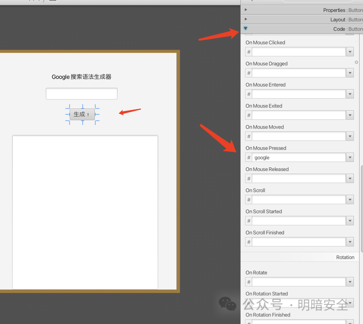
Task: Open the On Mouse Moved dropdown arrow
Action: coord(350,136)
